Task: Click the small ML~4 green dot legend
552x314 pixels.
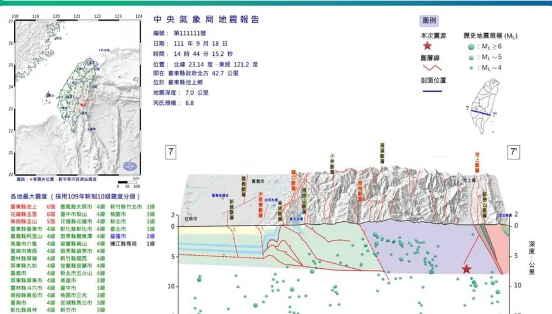Action: point(471,68)
